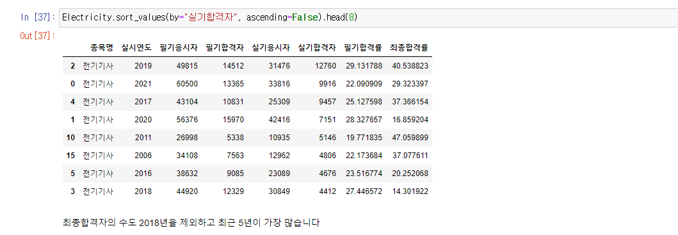The image size is (678, 235).
Task: Click the value 4412
Action: point(328,191)
